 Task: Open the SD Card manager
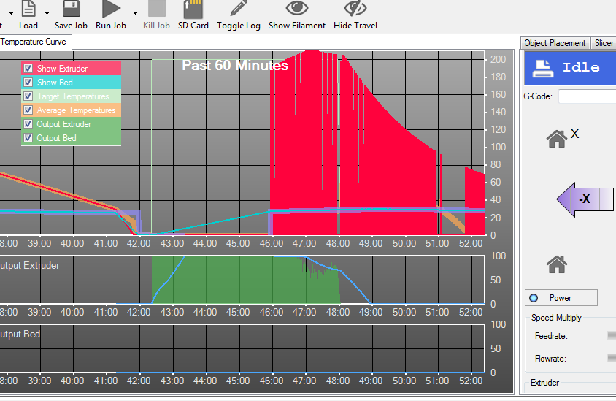pos(193,9)
